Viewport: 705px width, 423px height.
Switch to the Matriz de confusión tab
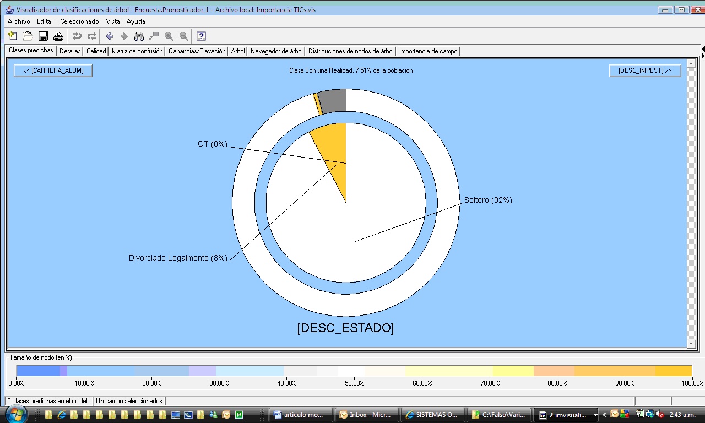137,51
